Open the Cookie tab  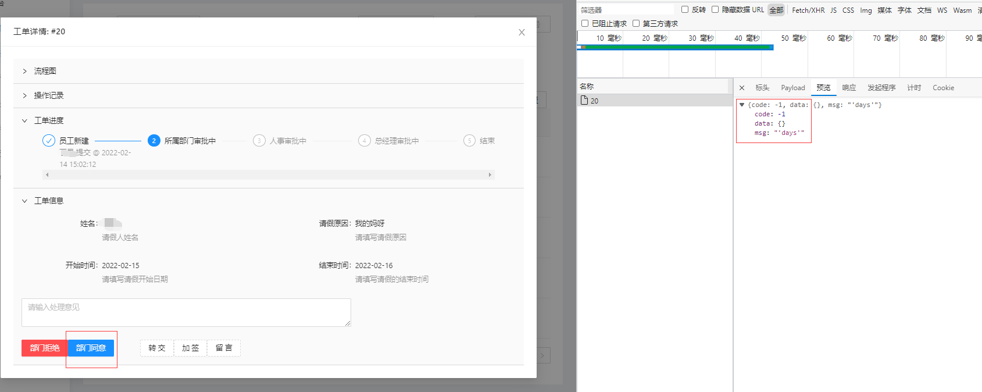point(943,88)
